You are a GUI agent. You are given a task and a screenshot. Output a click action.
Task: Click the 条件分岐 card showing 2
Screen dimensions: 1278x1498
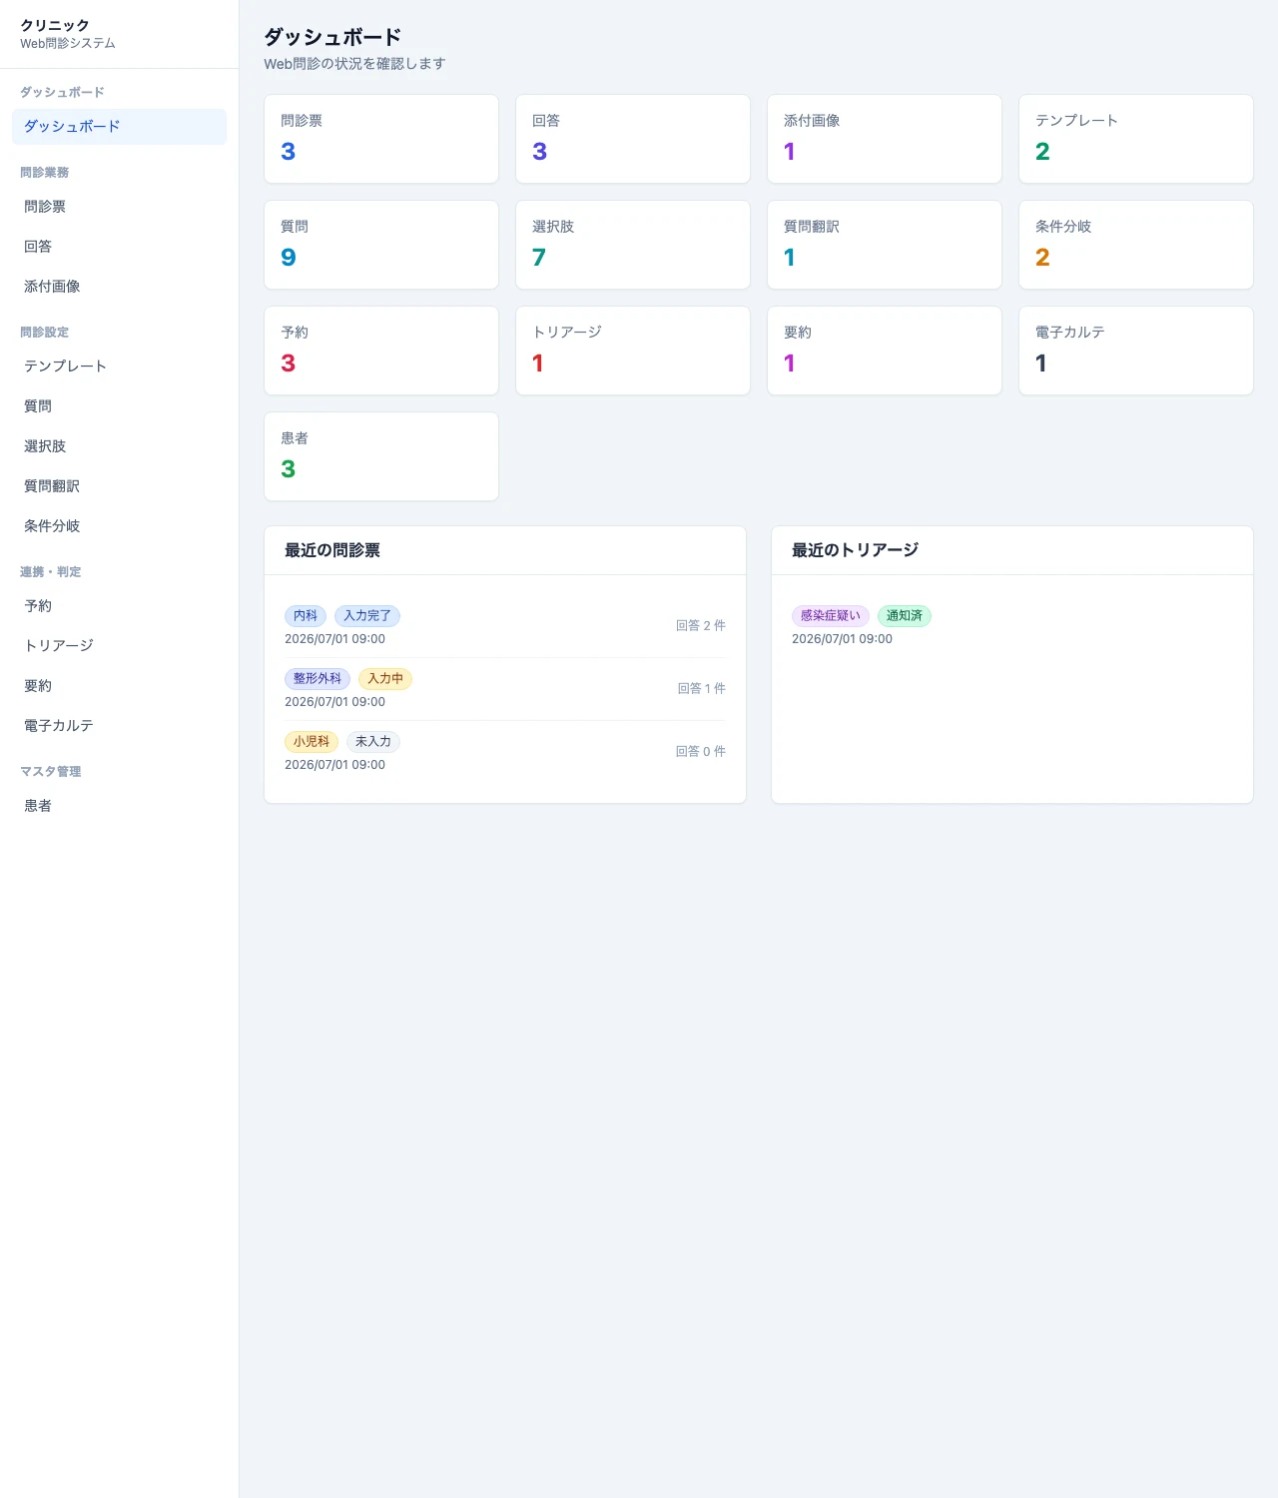pos(1136,245)
